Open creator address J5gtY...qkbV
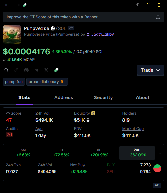This screenshot has width=167, height=193. coord(103,34)
